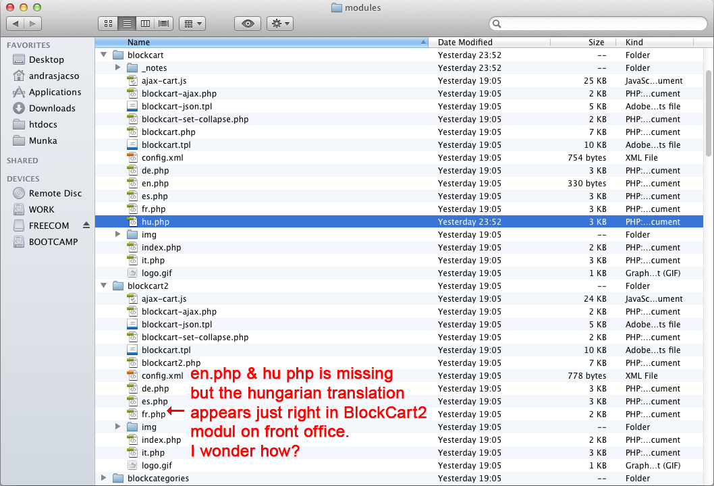Switch to Cover Flow view
The width and height of the screenshot is (714, 486).
pos(163,24)
